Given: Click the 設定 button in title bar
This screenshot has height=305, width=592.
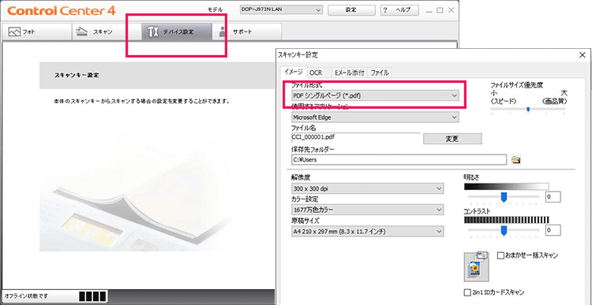Looking at the screenshot, I should pyautogui.click(x=351, y=10).
